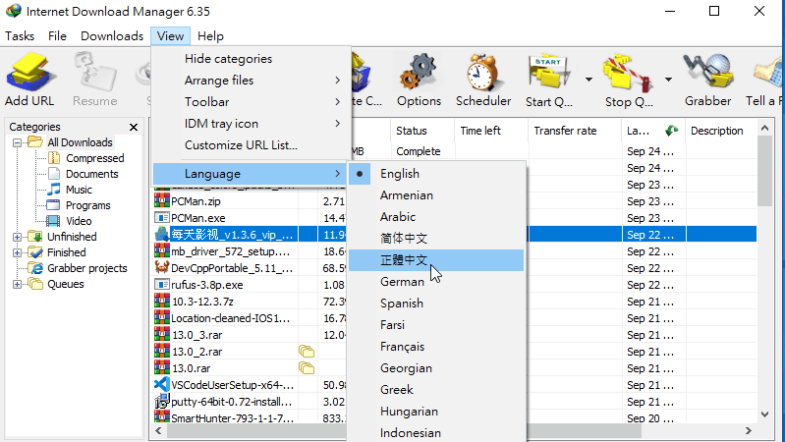This screenshot has width=785, height=442.
Task: Choose Arabic language
Action: pyautogui.click(x=436, y=217)
